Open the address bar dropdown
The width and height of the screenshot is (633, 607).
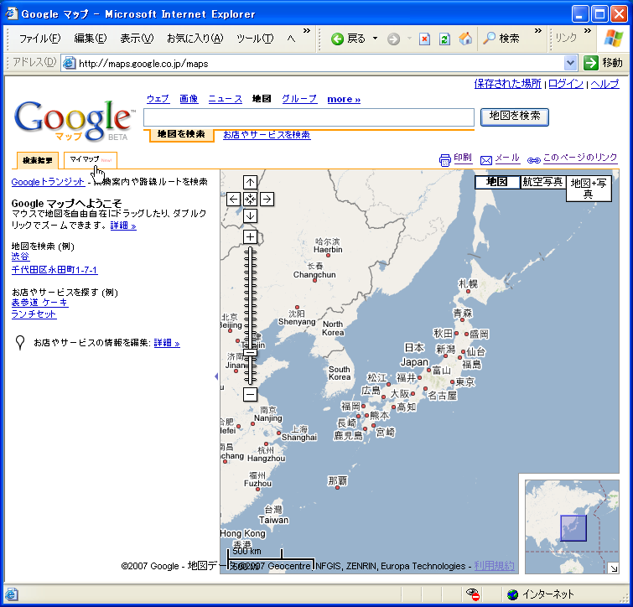(569, 63)
